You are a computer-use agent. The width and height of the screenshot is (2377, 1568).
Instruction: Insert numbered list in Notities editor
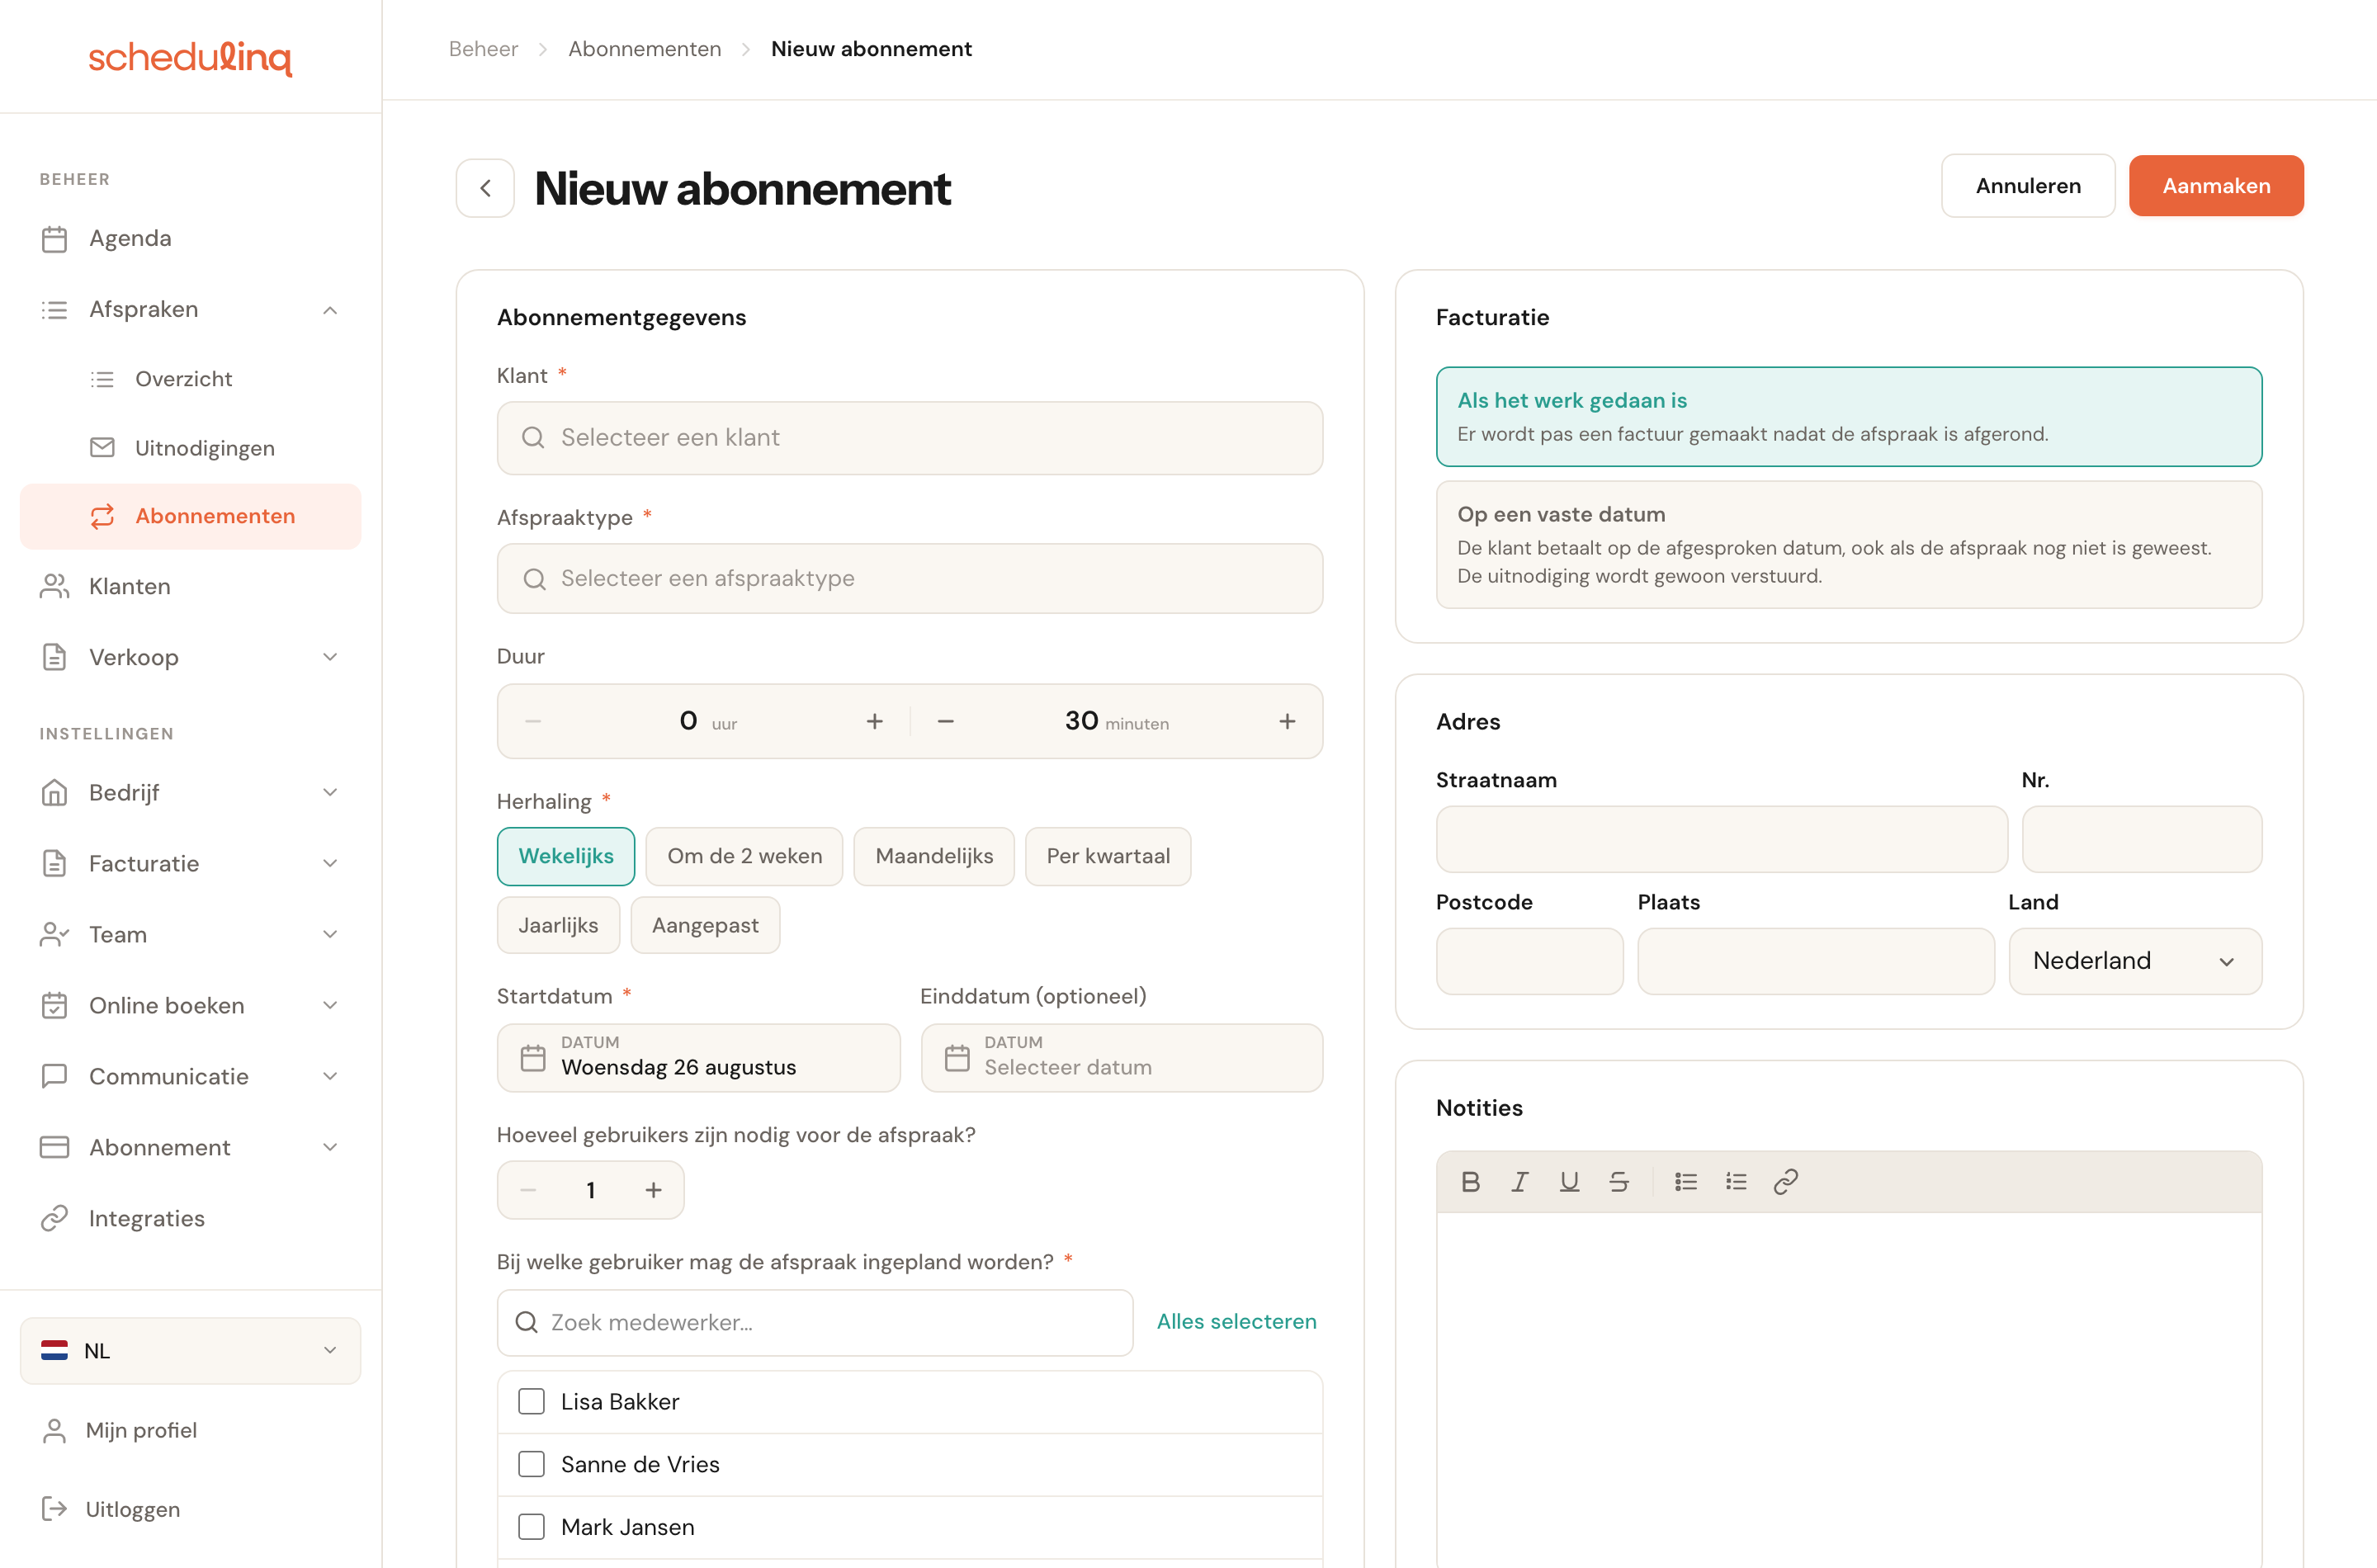tap(1736, 1181)
